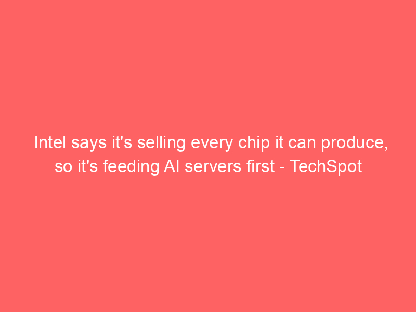Click the word "feeding" in the second line
Image resolution: width=416 pixels, height=312 pixels.
[x=131, y=167]
